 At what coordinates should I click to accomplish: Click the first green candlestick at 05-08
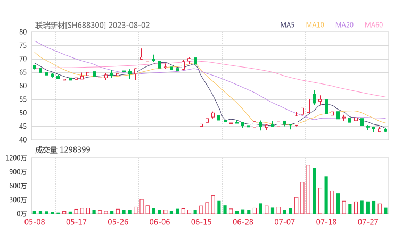35,67
